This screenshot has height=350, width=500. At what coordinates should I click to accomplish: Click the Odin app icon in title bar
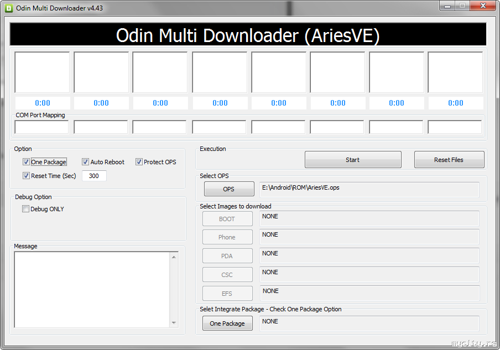point(9,8)
